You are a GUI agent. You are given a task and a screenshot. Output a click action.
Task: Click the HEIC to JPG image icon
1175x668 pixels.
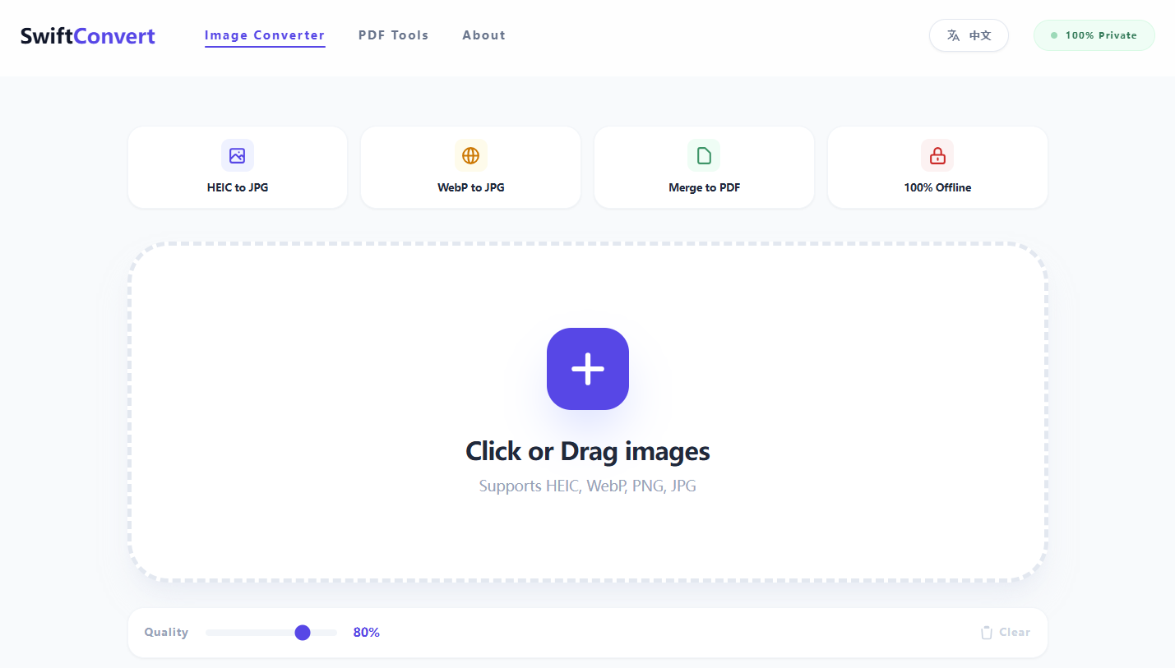[x=238, y=155]
